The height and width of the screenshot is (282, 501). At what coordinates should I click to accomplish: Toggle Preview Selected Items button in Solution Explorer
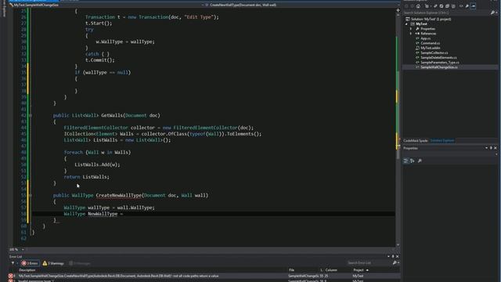click(473, 6)
